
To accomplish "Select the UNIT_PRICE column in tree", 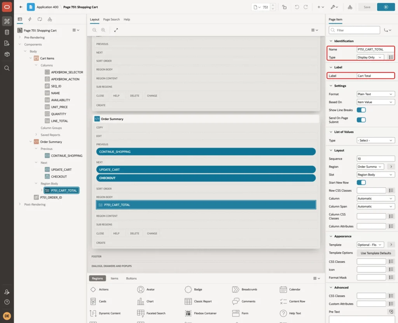I will [x=59, y=107].
